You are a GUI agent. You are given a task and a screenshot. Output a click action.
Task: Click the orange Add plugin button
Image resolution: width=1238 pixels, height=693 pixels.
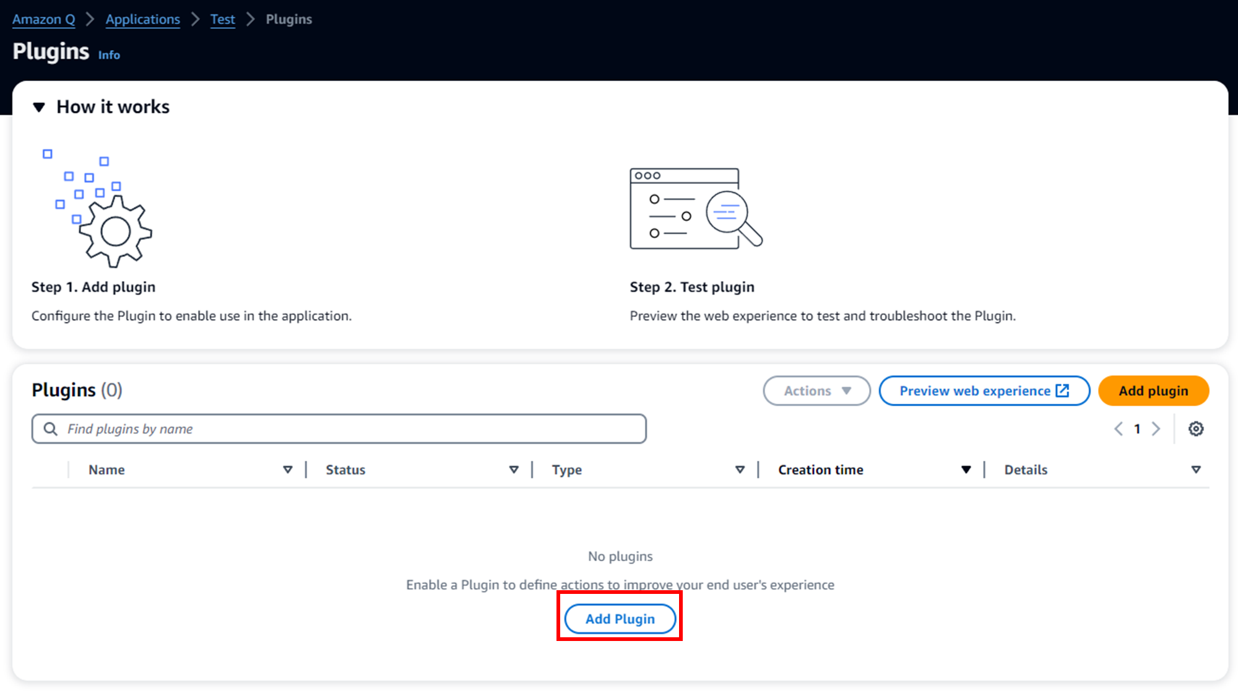(1153, 391)
